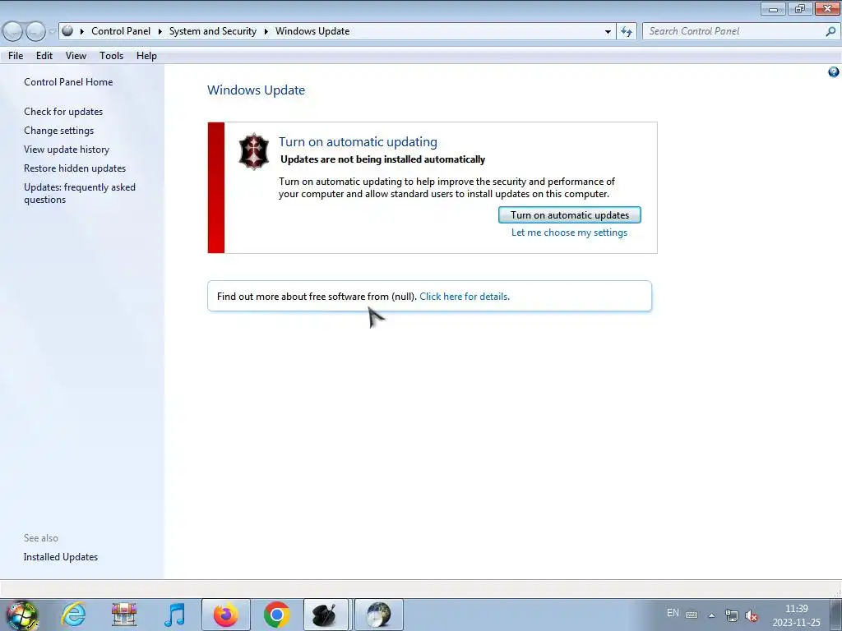Open recent pages dropdown beside navigation arrows
The width and height of the screenshot is (842, 631).
(52, 32)
